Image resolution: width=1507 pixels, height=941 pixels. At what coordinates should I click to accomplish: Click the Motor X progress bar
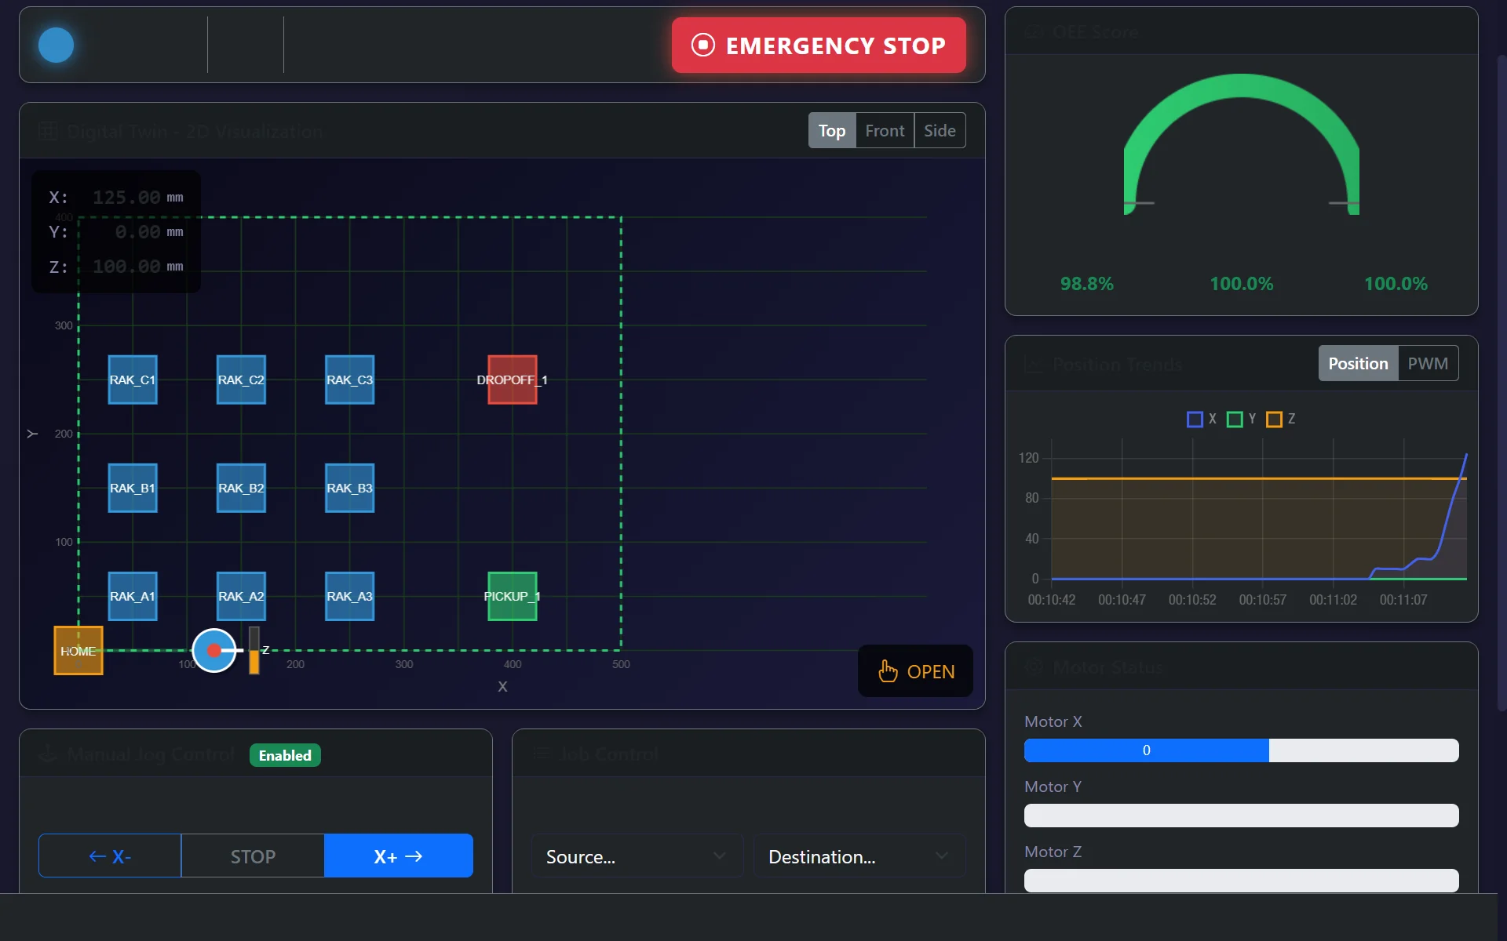(x=1242, y=750)
